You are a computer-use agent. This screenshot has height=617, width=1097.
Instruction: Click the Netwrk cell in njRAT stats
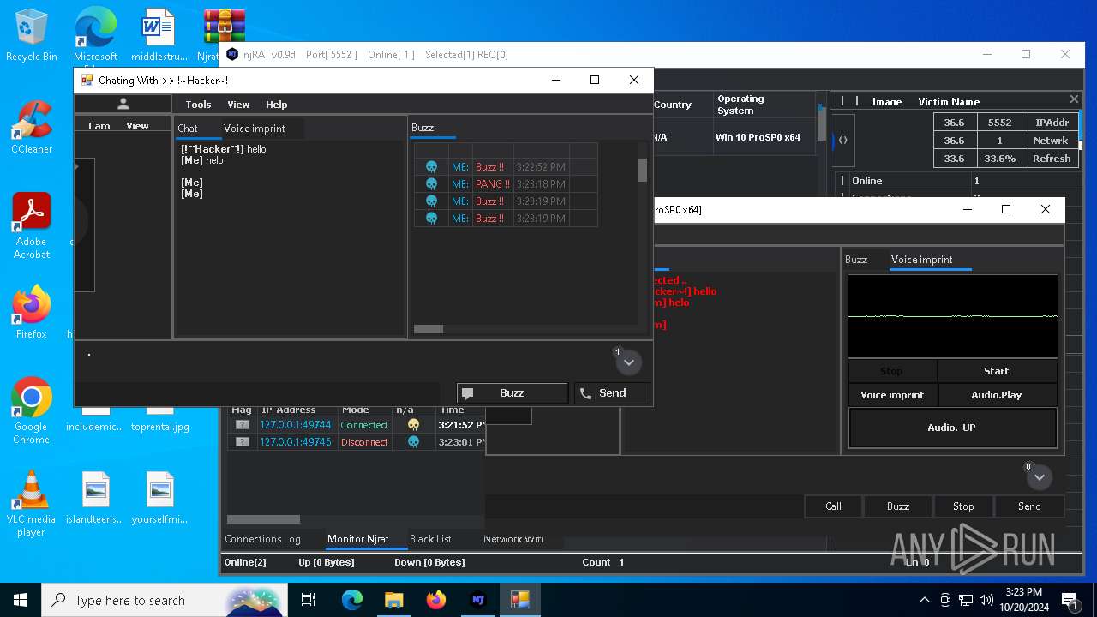(x=1052, y=141)
